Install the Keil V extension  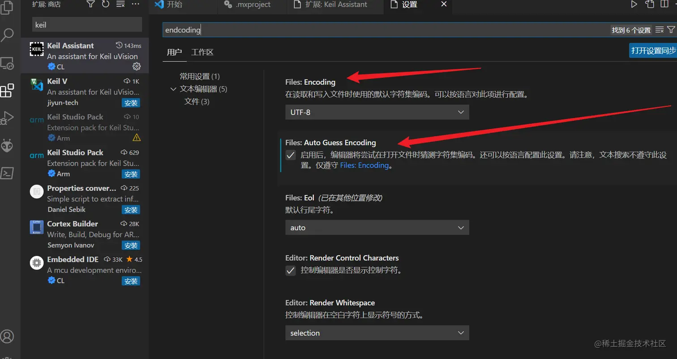131,103
